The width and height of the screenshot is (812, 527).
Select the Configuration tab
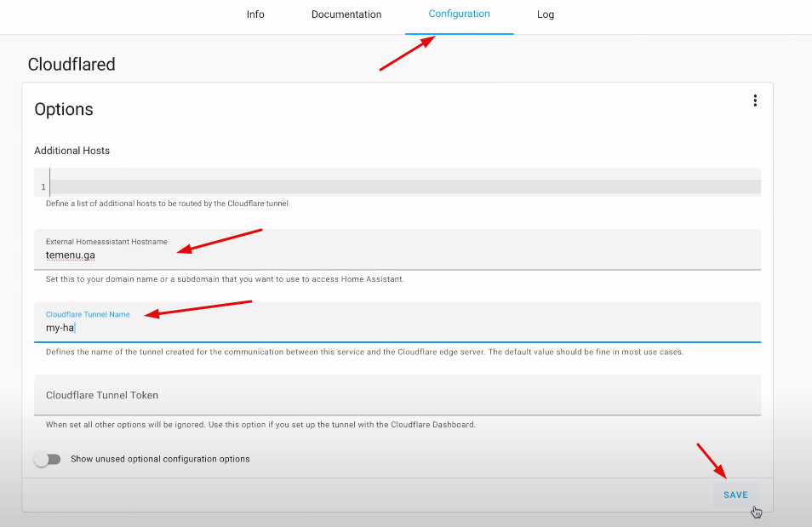click(x=460, y=14)
